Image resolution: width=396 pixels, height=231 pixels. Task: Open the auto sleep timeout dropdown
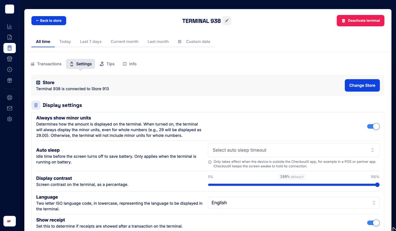[294, 150]
